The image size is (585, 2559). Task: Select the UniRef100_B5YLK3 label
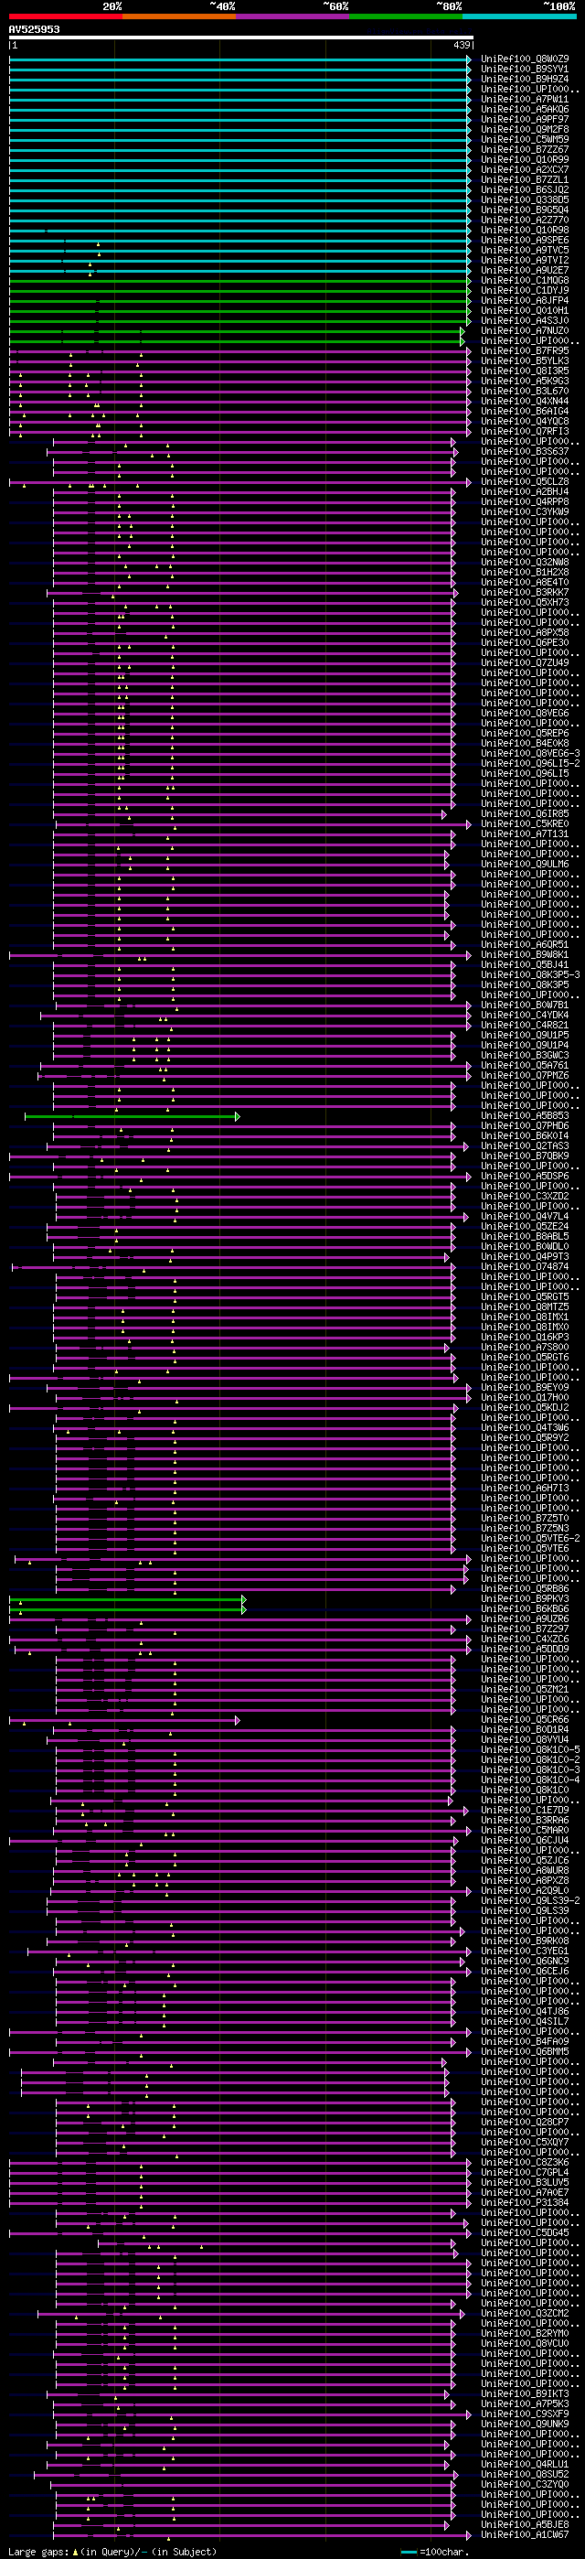[526, 361]
